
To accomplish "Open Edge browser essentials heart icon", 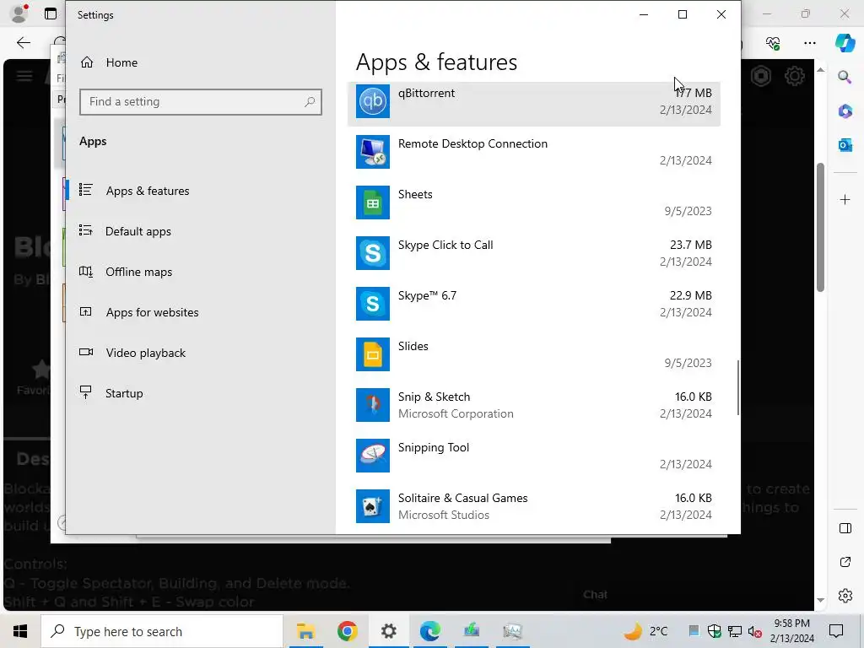I will pos(773,43).
